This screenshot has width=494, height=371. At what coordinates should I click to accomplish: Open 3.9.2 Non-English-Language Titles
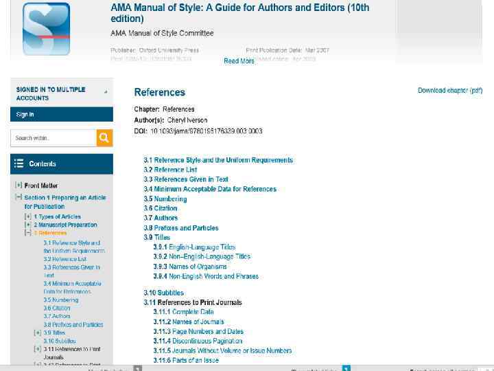pyautogui.click(x=202, y=256)
